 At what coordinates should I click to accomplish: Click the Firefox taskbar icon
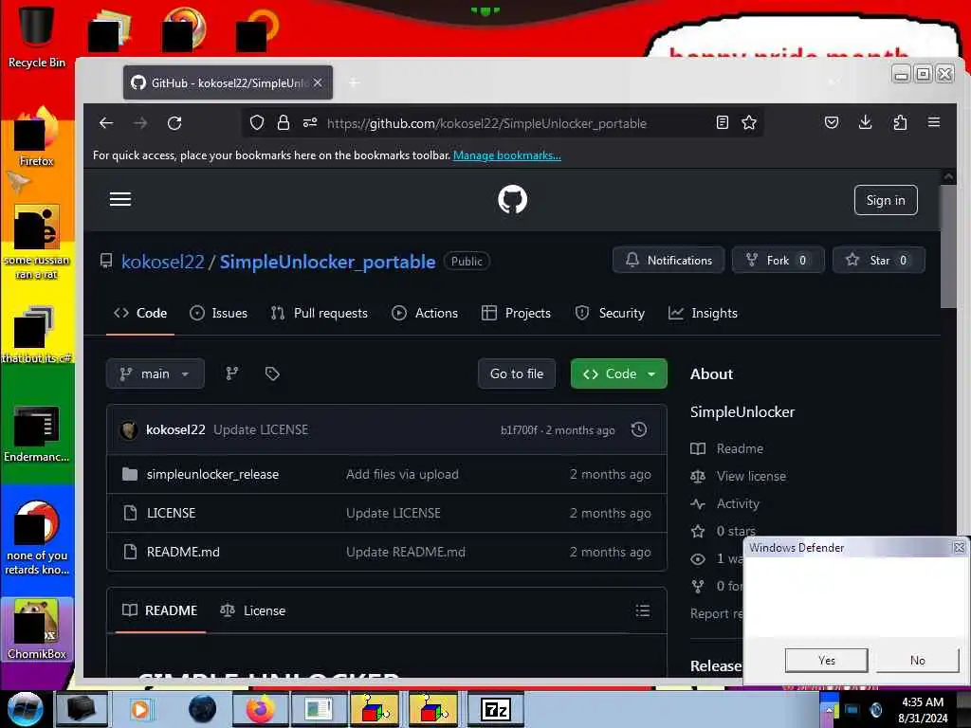[x=260, y=709]
